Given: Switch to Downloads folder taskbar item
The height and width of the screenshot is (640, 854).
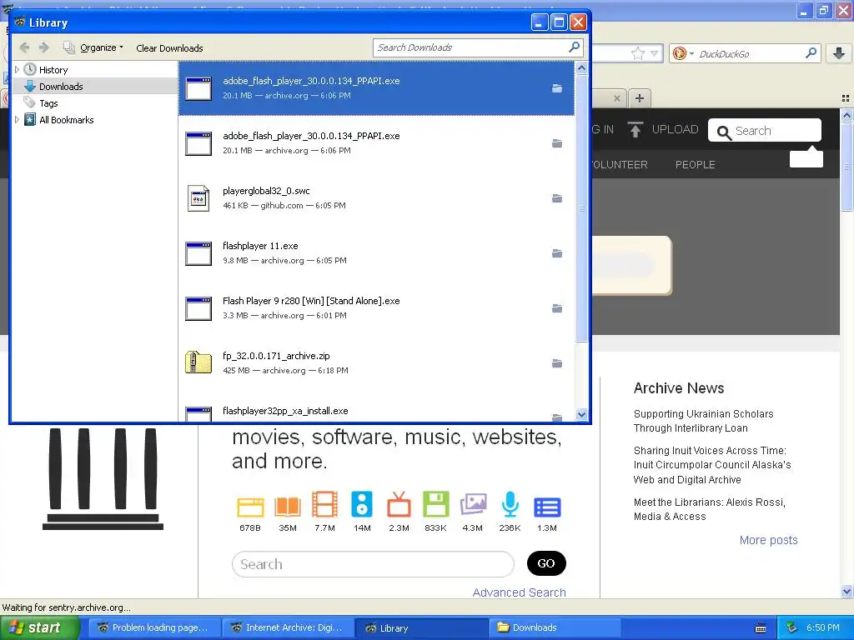Looking at the screenshot, I should tap(555, 627).
